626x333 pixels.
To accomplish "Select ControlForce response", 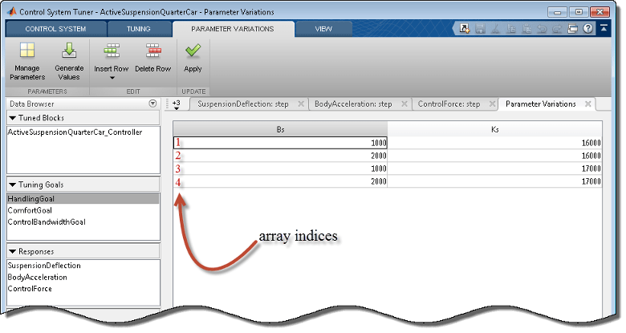I will pos(30,289).
